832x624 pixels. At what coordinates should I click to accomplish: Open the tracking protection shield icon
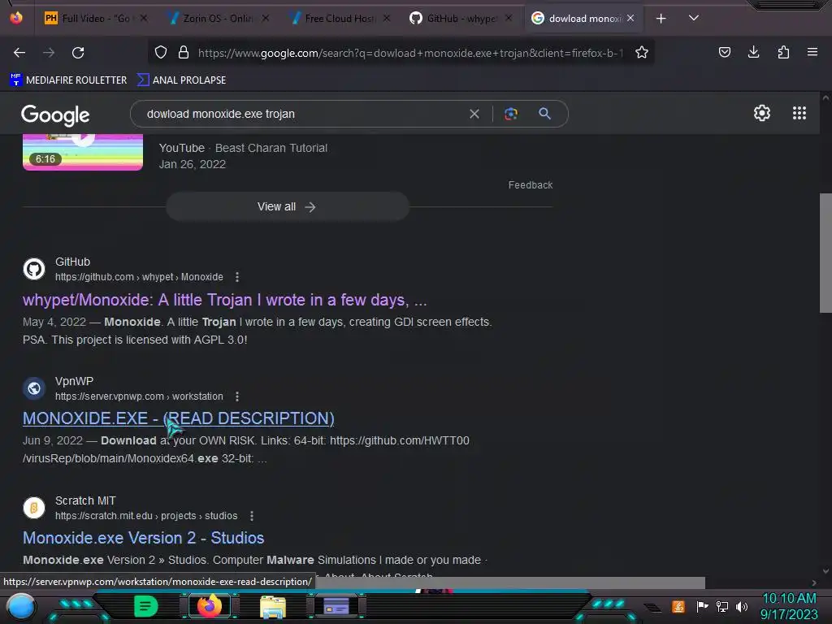161,53
